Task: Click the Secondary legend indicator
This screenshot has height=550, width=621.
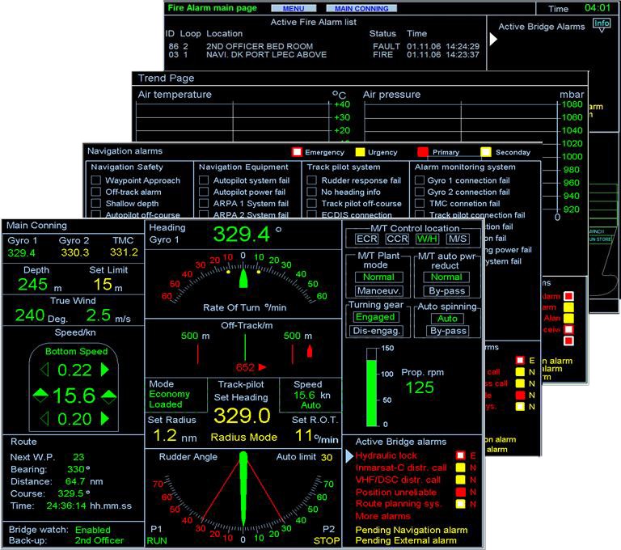Action: [485, 152]
